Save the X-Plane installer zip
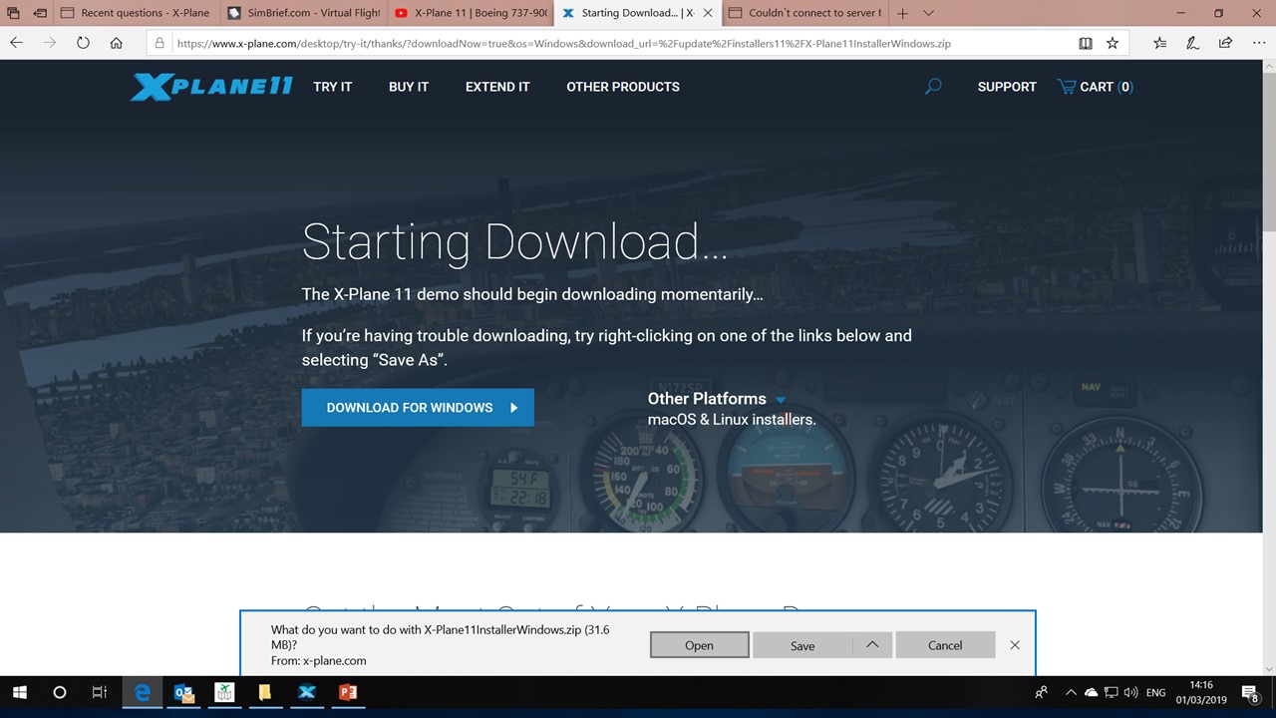This screenshot has height=718, width=1276. 802,645
